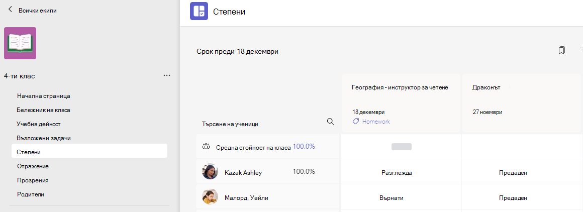This screenshot has width=583, height=212.
Task: Click the class average group icon
Action: coord(206,147)
